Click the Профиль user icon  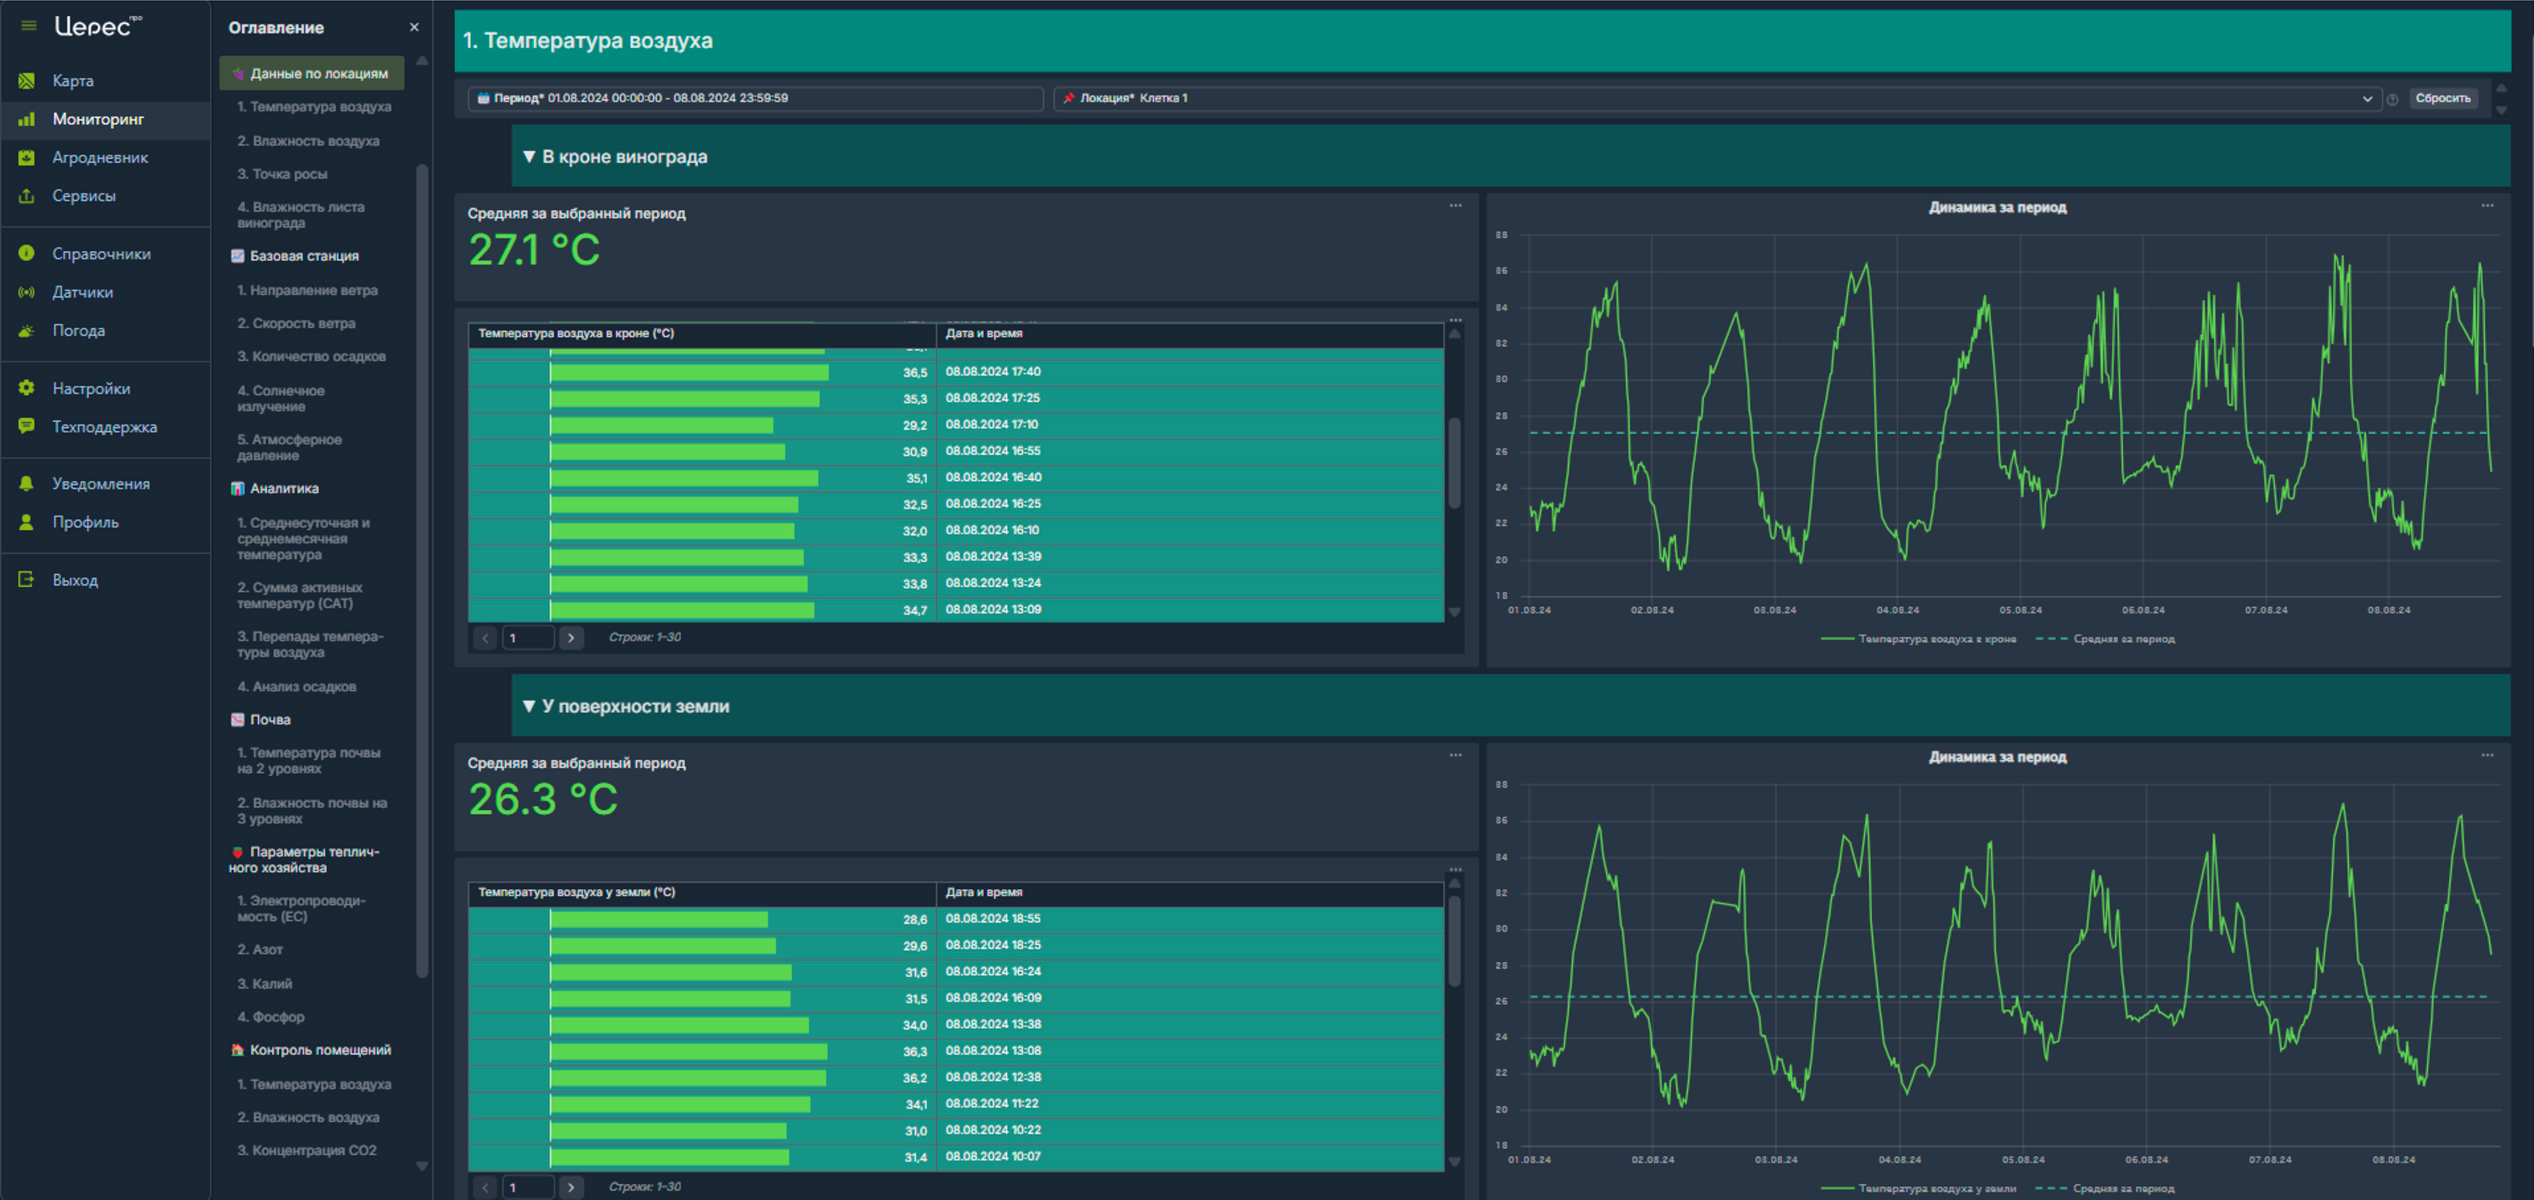[x=27, y=522]
